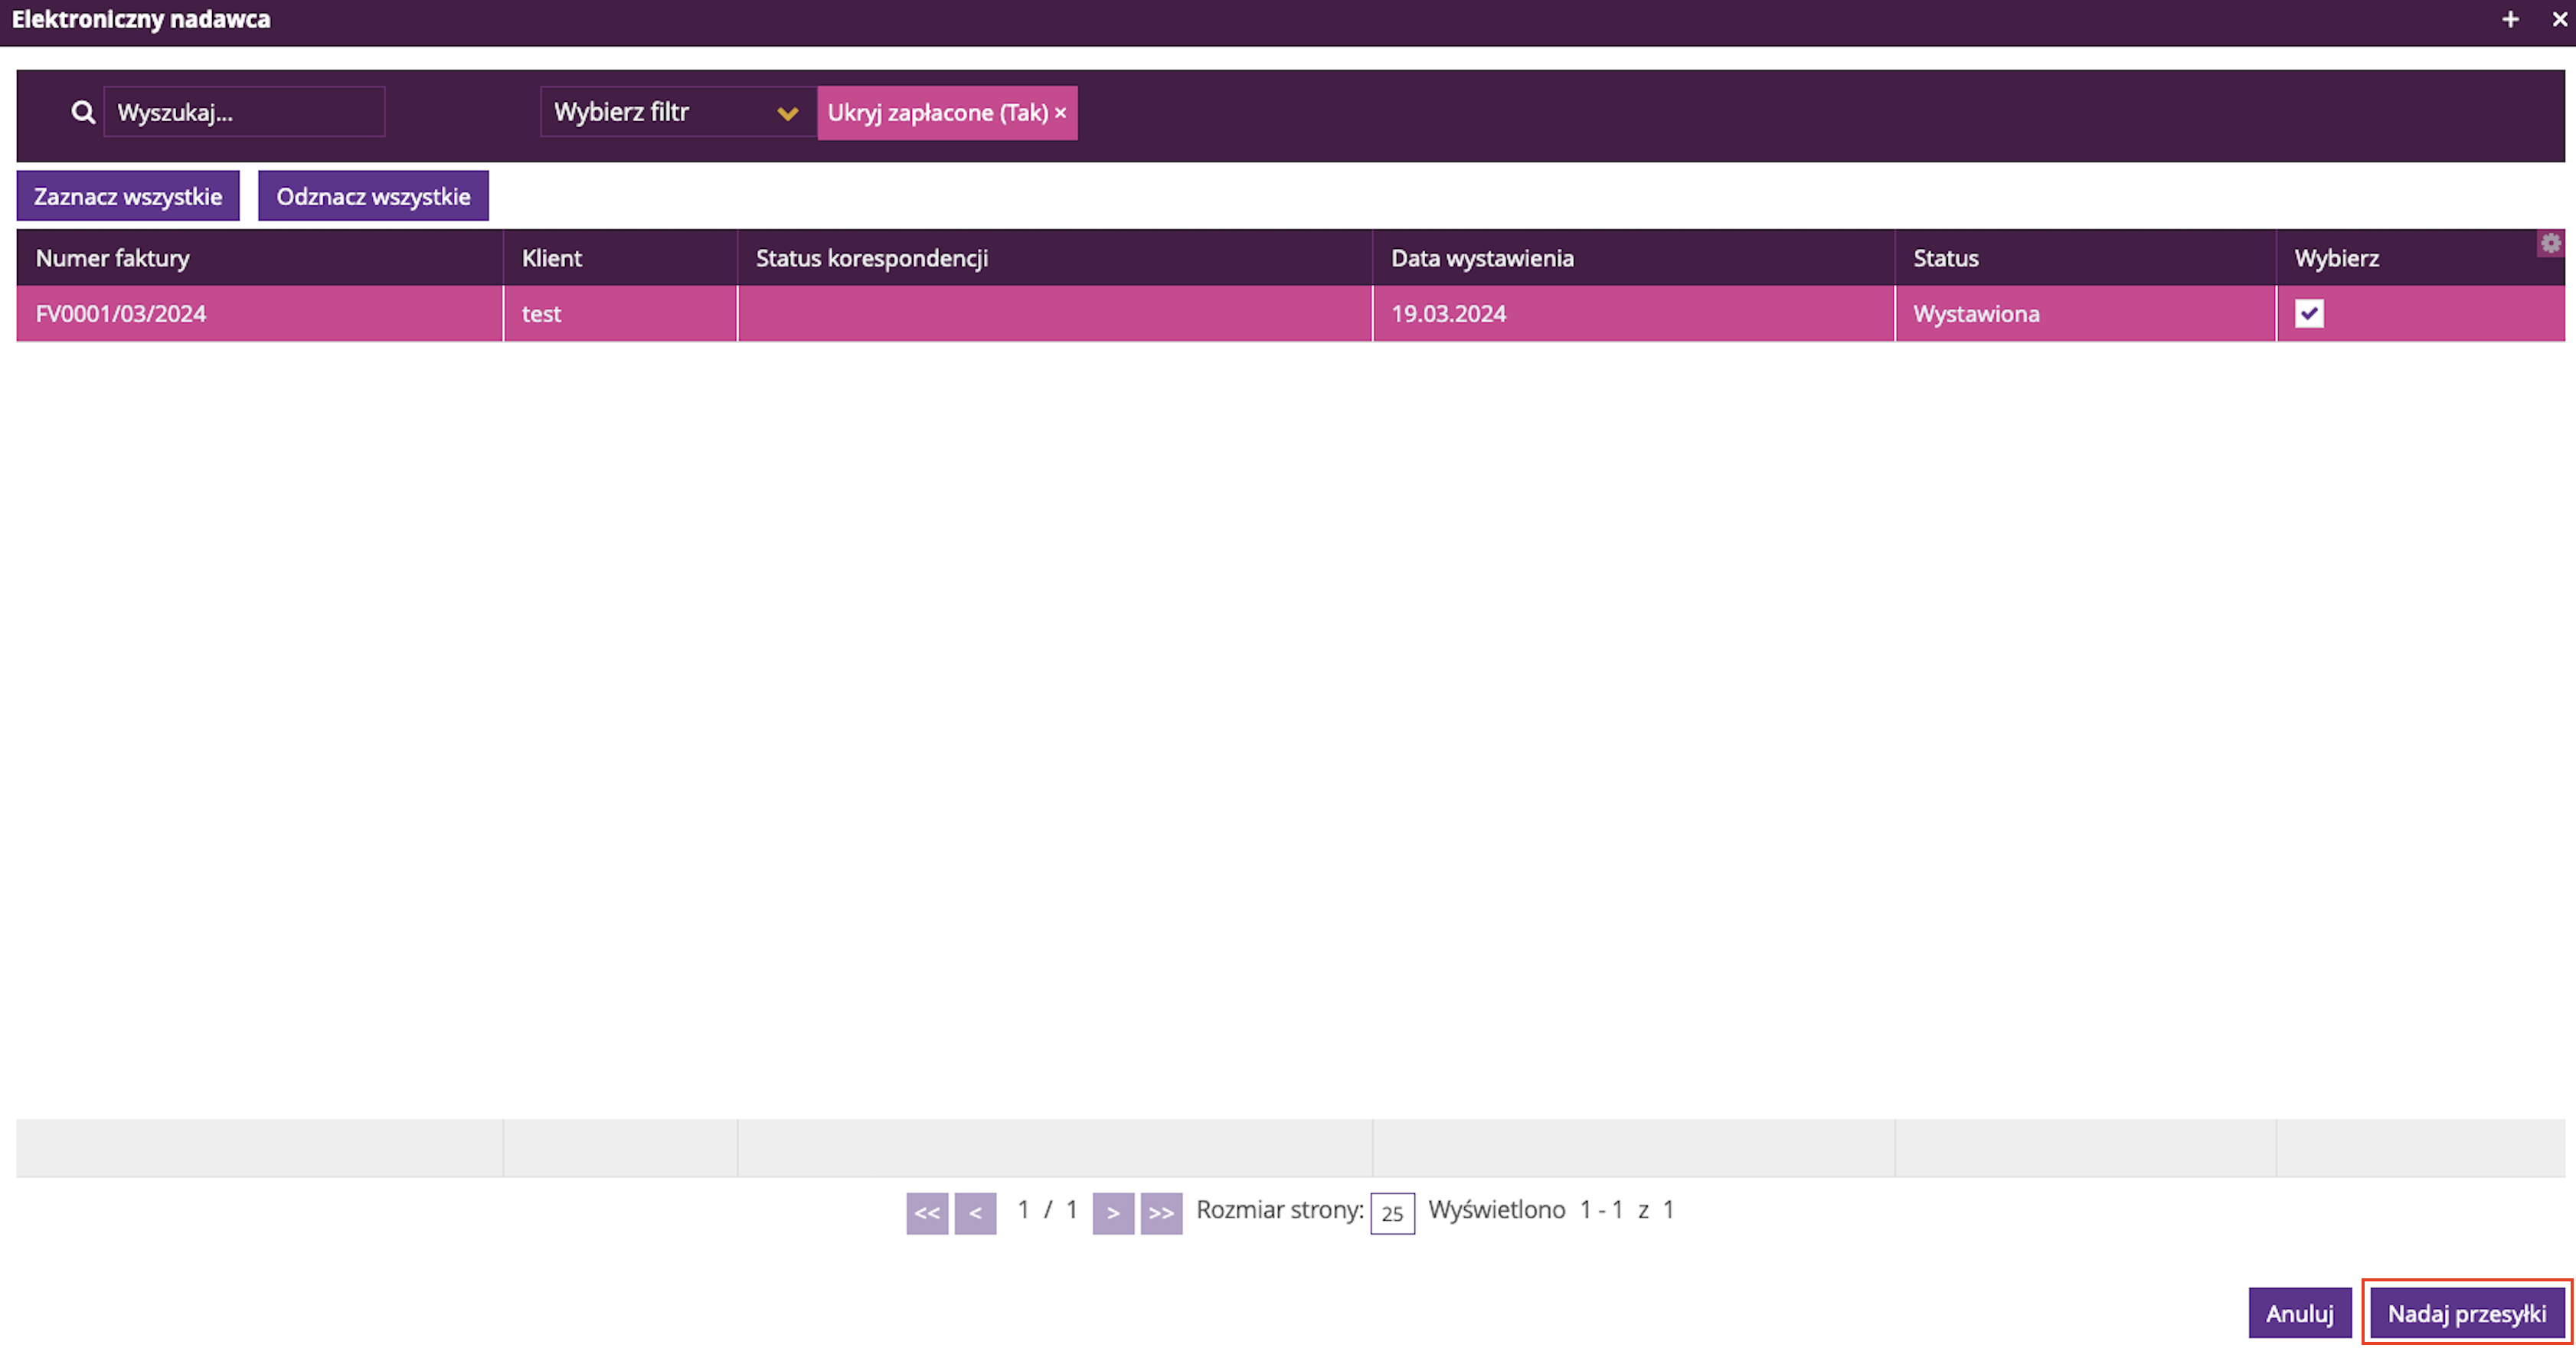
Task: Jump to last page with >> button
Action: point(1161,1213)
